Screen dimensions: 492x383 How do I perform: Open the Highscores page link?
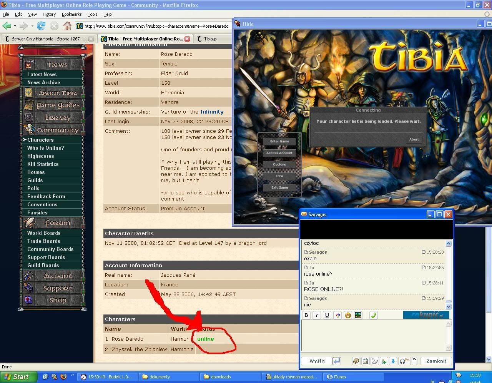click(x=40, y=156)
